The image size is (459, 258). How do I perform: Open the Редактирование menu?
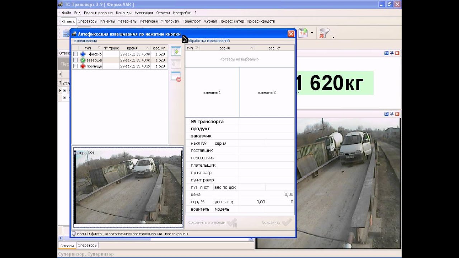98,13
